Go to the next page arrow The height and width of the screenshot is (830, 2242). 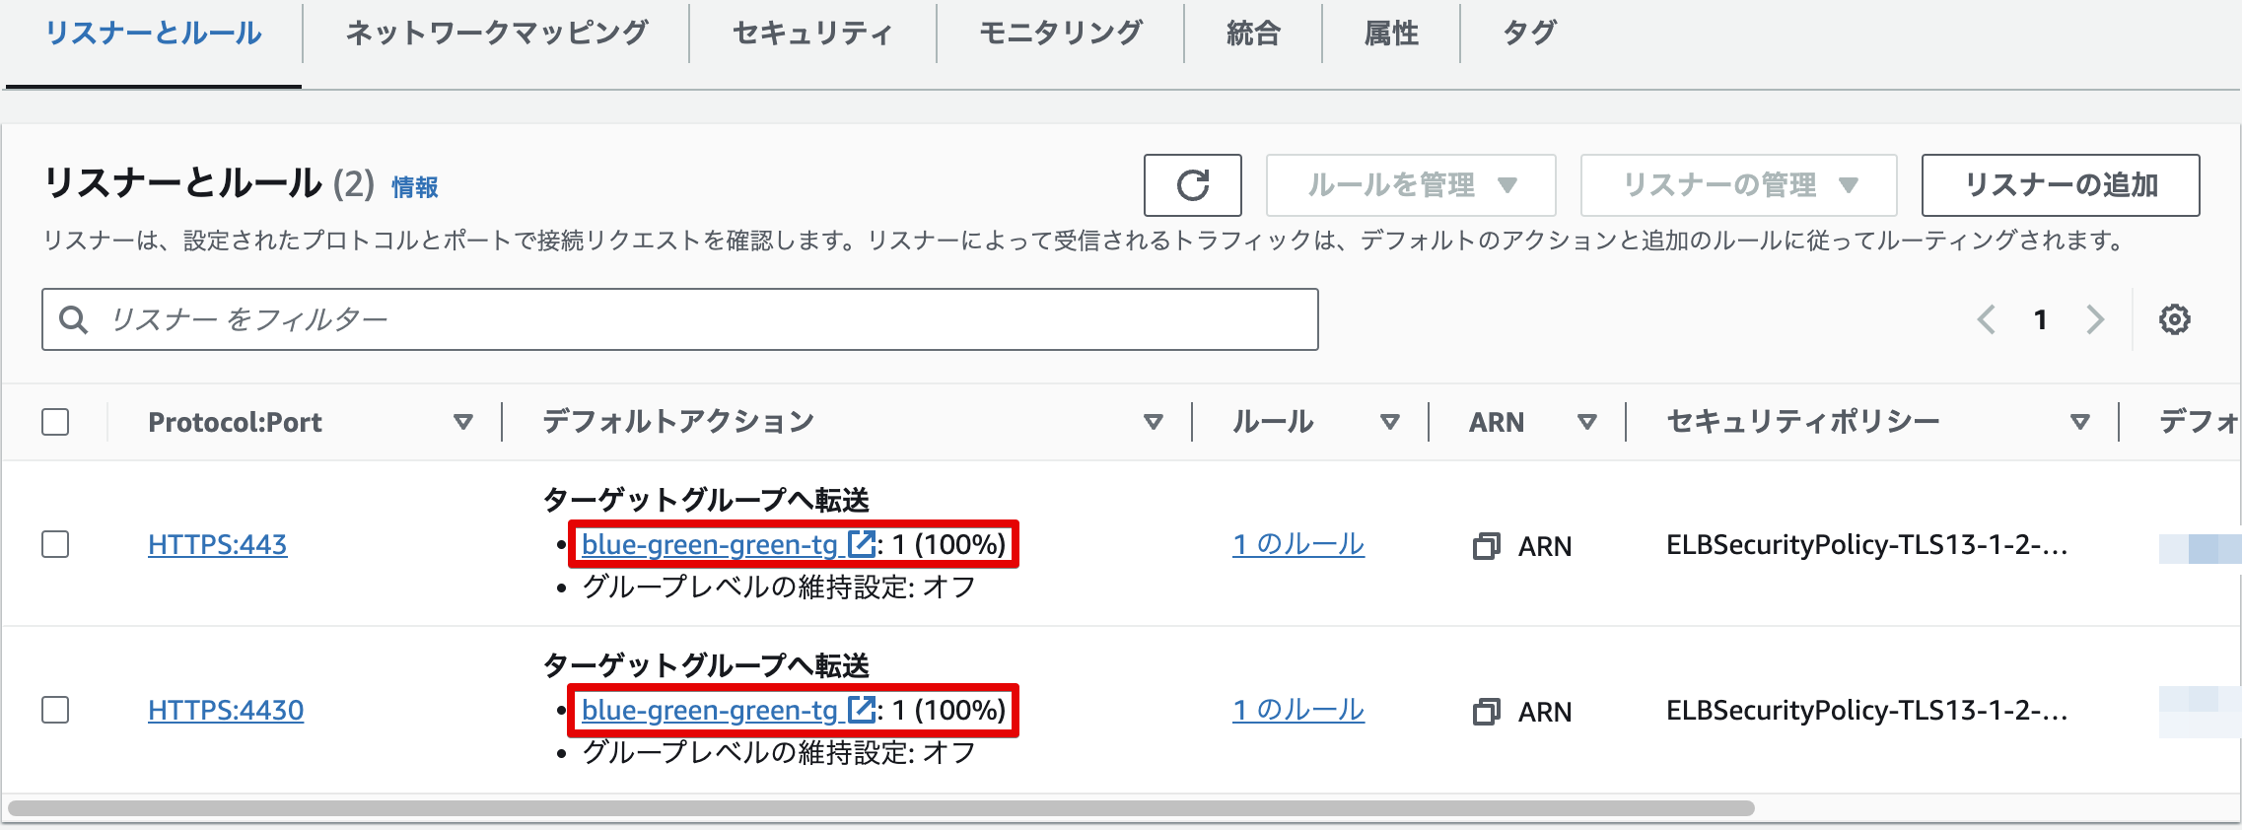point(2095,319)
